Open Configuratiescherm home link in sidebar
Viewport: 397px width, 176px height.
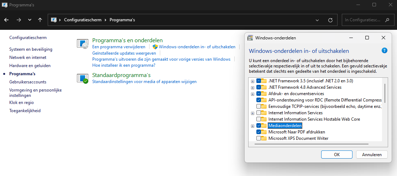[x=28, y=38]
